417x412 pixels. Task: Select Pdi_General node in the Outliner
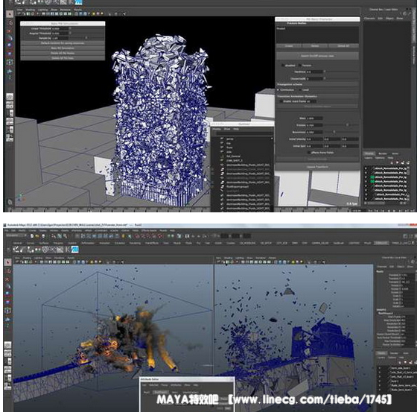233,156
